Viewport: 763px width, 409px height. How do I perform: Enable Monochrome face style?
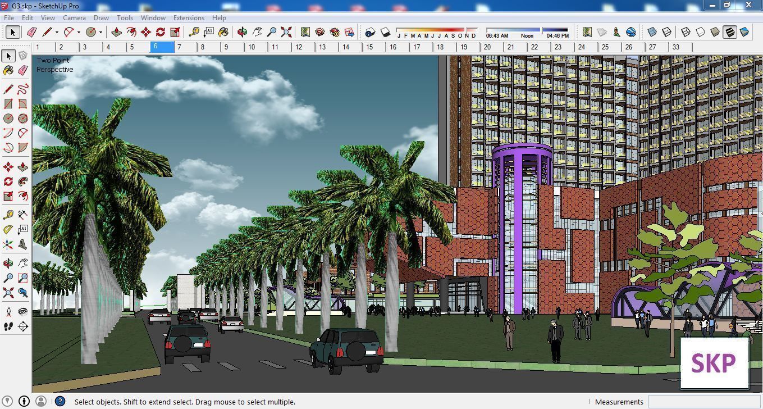pos(744,32)
